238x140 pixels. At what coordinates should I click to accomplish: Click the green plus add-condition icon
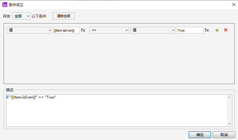click(x=217, y=30)
